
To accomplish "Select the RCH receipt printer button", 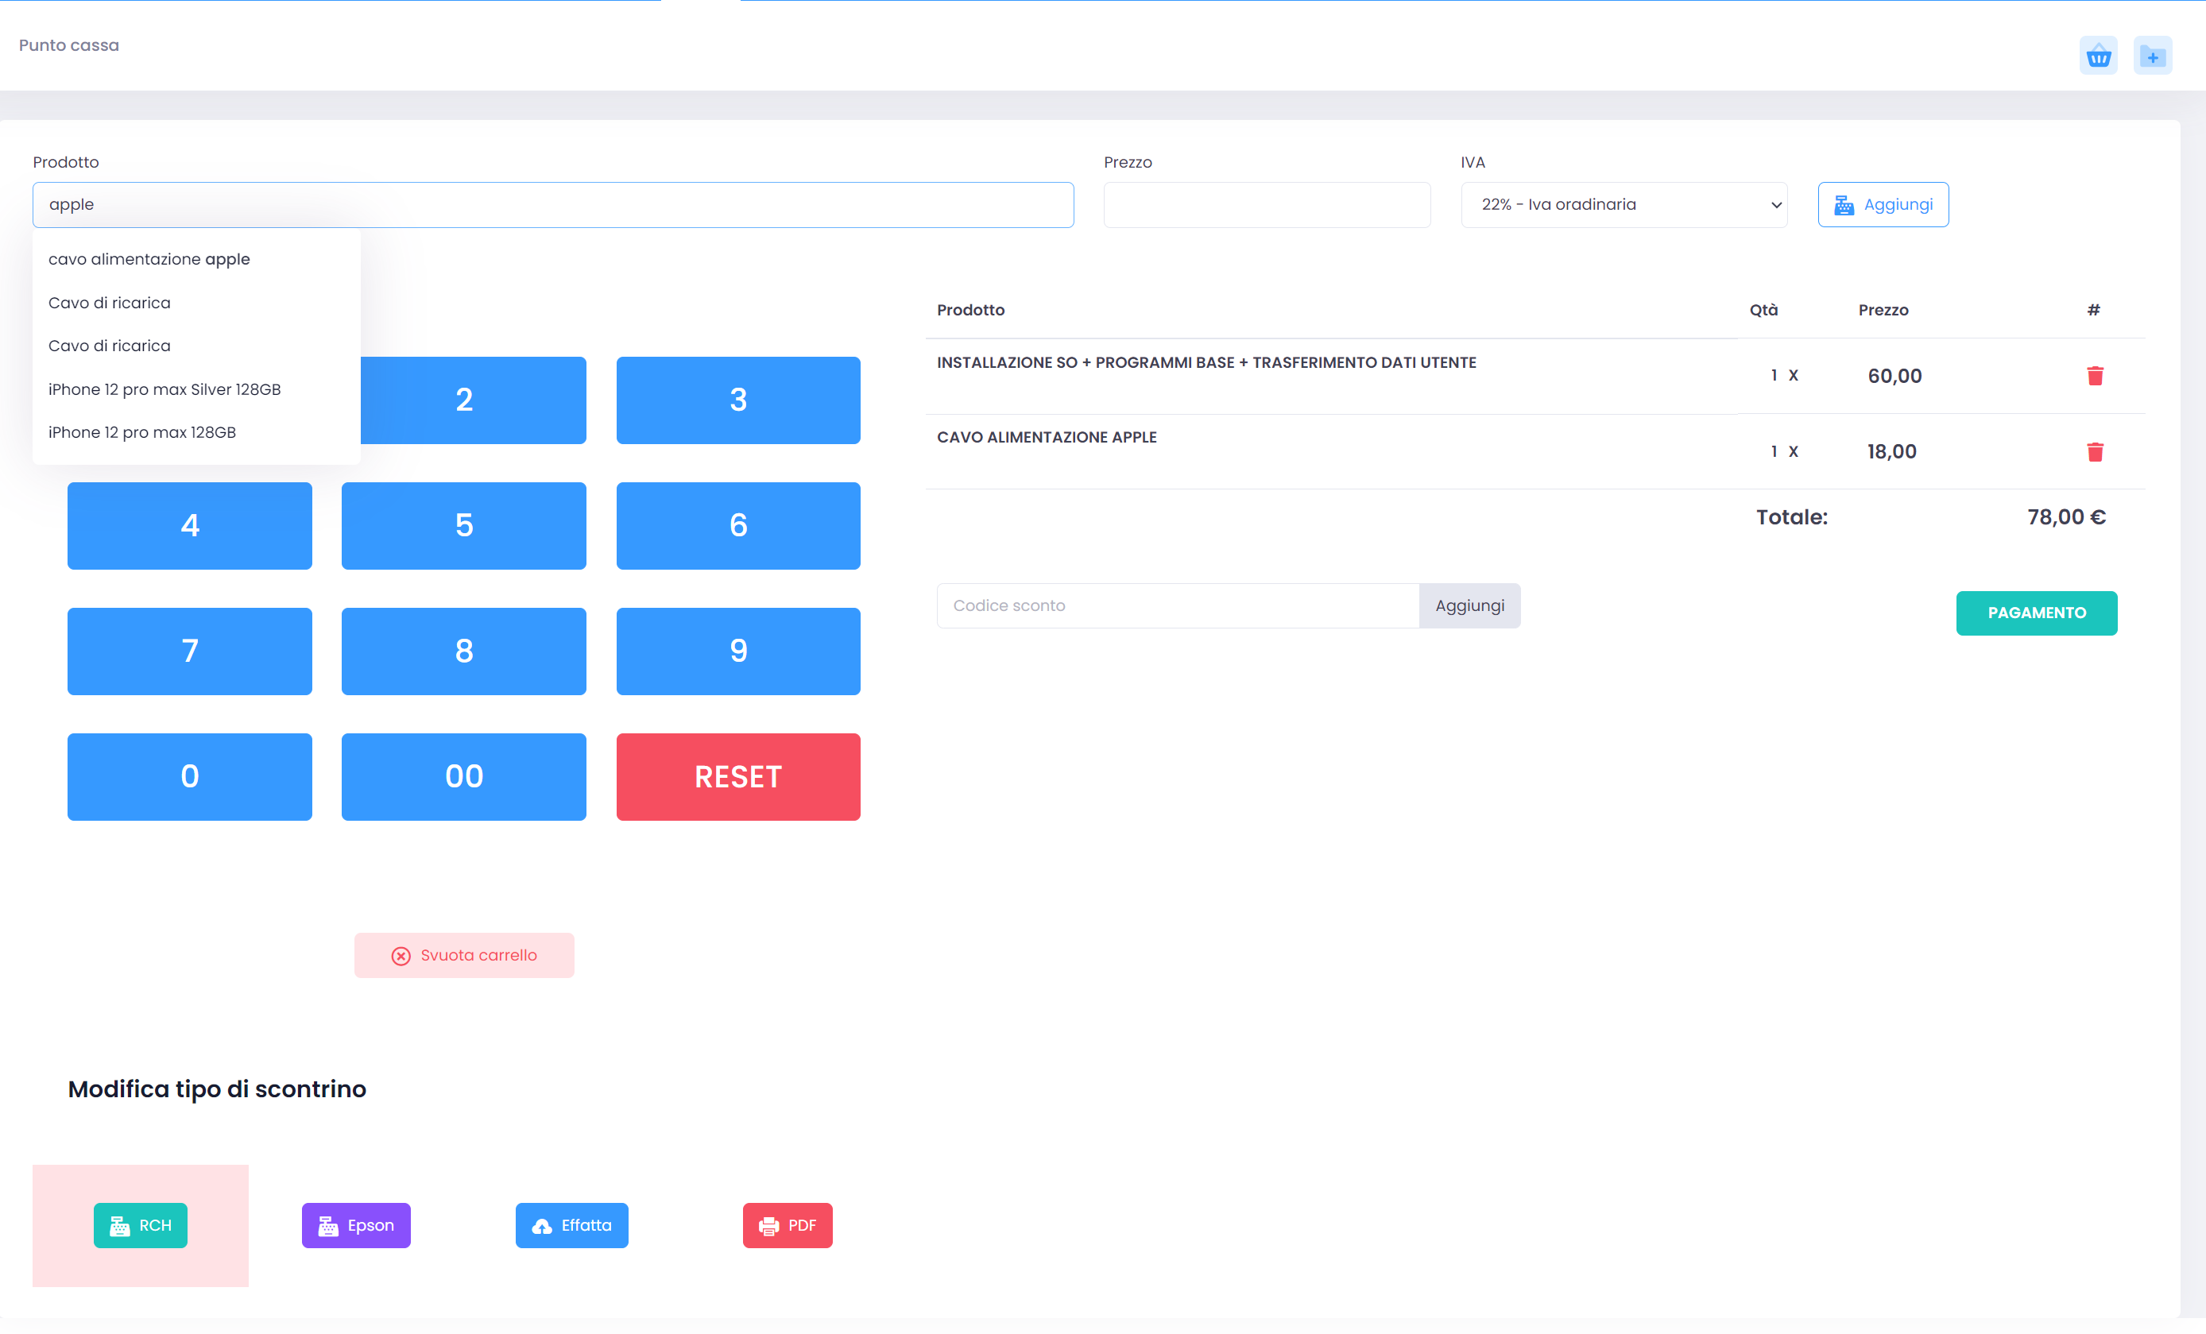I will pyautogui.click(x=141, y=1225).
